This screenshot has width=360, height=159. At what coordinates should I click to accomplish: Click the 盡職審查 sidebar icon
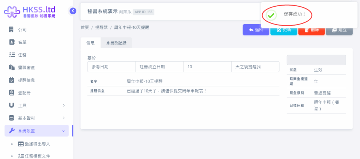11,67
